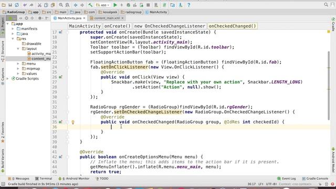Click the onCreate() code breadcrumb

click(117, 26)
